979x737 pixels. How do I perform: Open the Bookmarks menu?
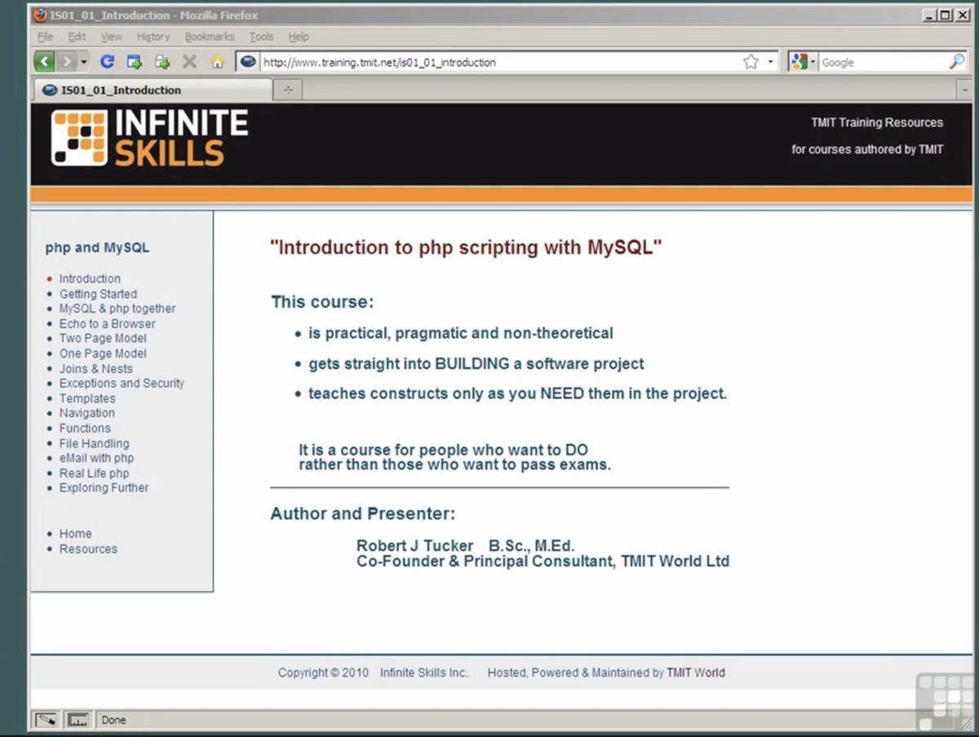coord(209,37)
